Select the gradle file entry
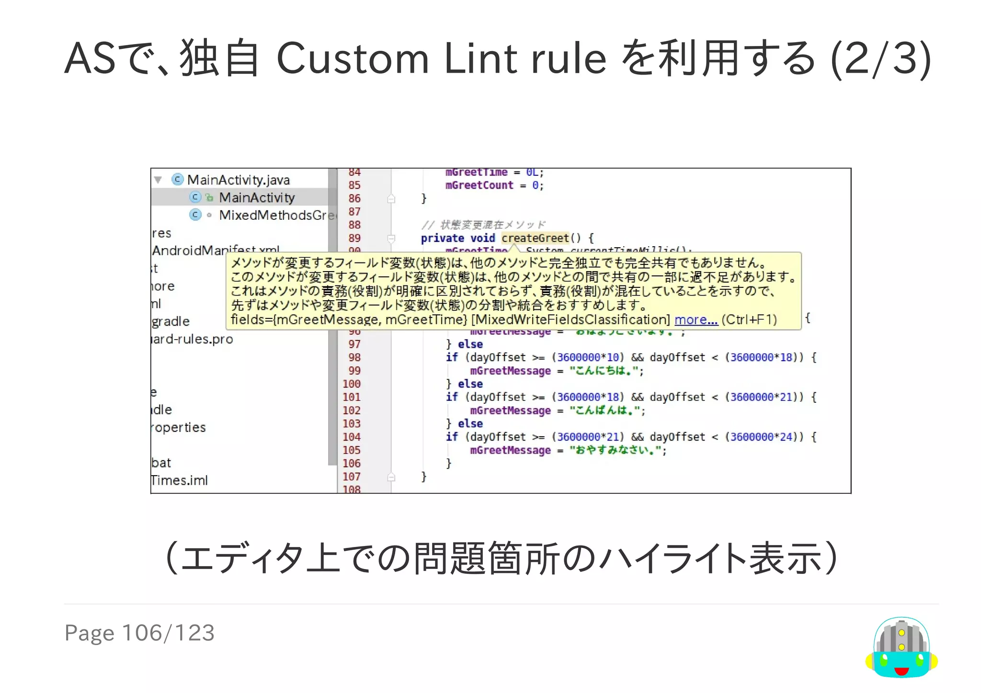This screenshot has width=981, height=693. coord(171,321)
